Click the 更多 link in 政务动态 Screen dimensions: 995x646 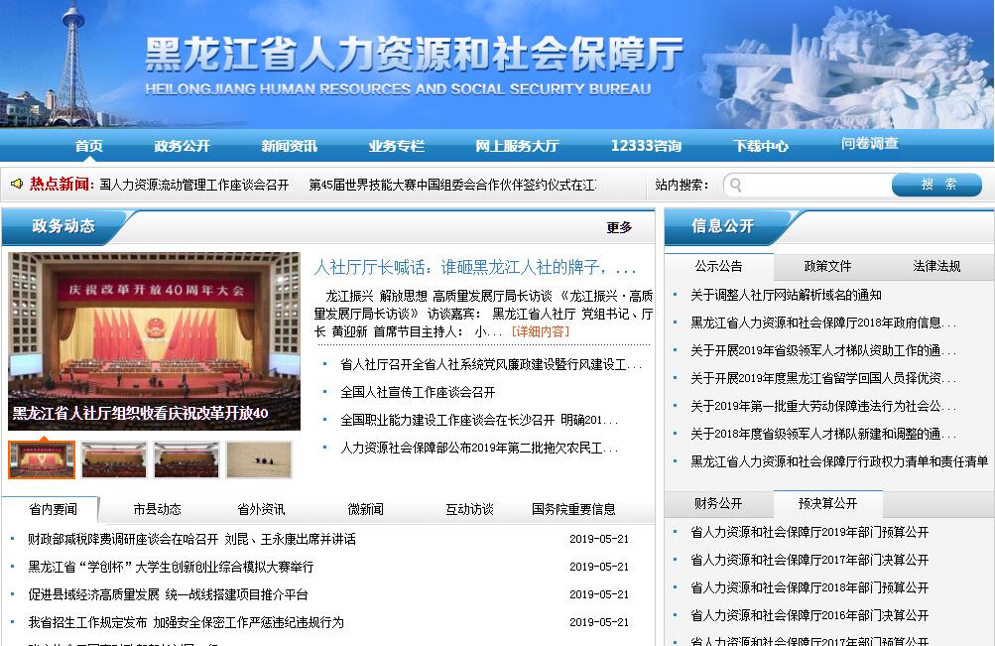click(619, 227)
